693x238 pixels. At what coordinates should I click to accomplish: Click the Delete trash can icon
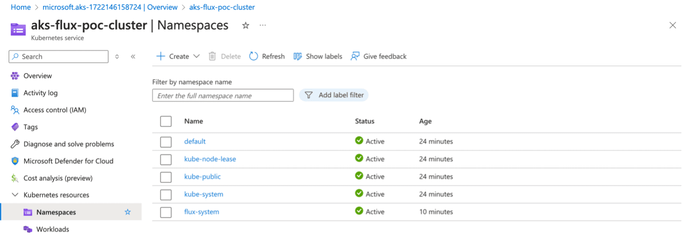tap(212, 56)
